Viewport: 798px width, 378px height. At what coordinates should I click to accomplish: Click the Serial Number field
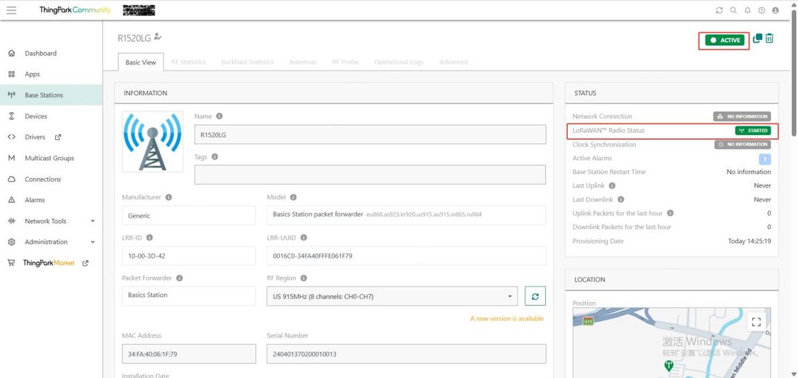point(406,354)
